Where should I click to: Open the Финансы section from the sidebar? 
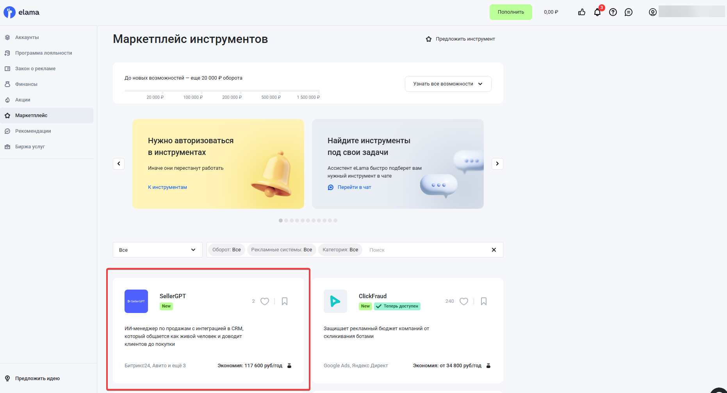[27, 84]
